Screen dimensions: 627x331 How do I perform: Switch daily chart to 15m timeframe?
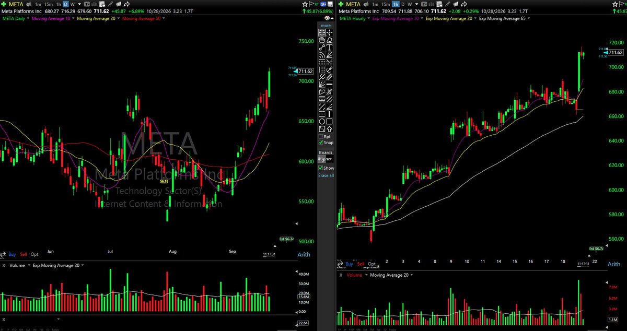[49, 4]
